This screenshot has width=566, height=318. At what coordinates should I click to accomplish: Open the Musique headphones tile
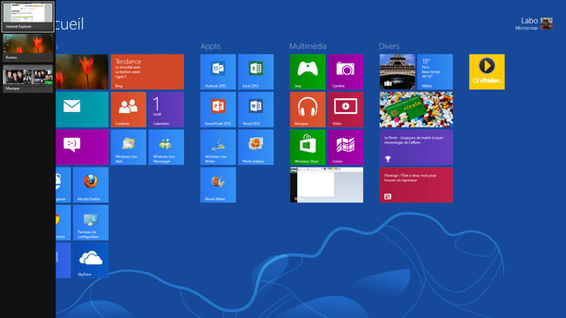tap(307, 109)
